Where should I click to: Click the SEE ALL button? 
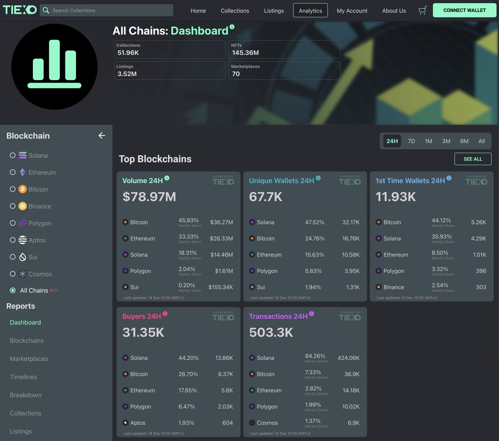[473, 159]
